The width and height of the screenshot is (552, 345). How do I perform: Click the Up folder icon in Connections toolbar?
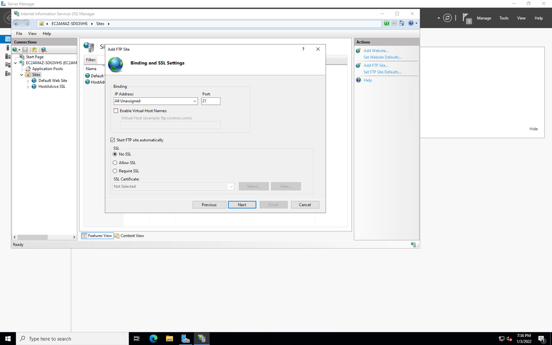coord(34,50)
